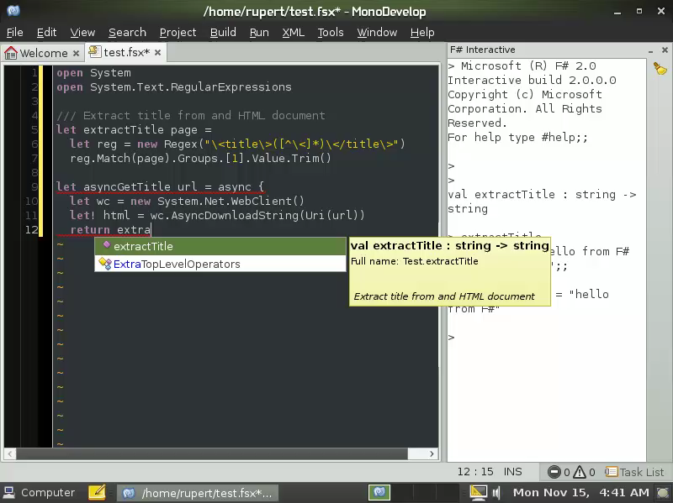
Task: Click the errors count icon in the status bar
Action: click(554, 472)
